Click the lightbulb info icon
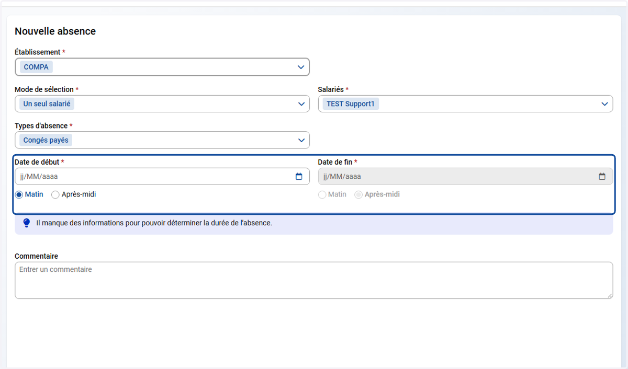Viewport: 628px width, 369px height. 27,223
